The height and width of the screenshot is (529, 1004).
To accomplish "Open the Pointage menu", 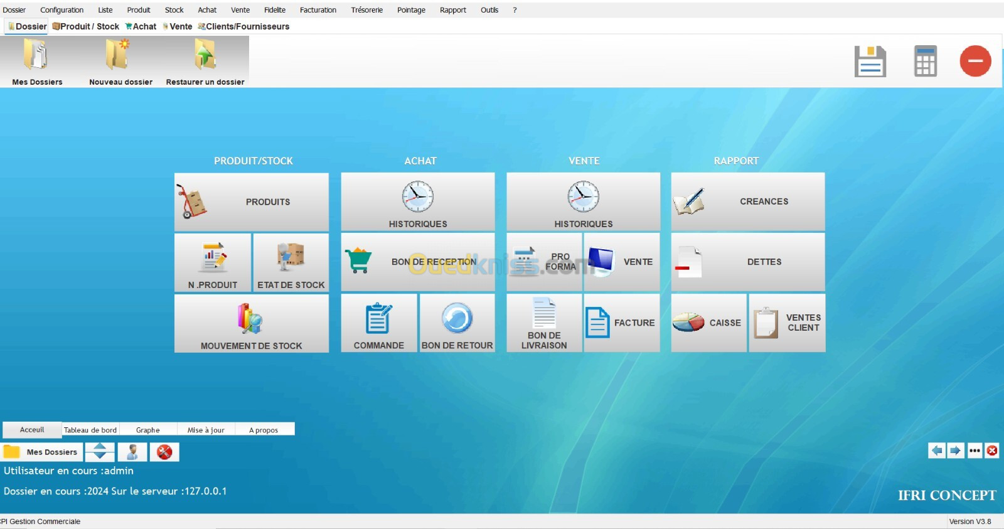I will pos(411,10).
